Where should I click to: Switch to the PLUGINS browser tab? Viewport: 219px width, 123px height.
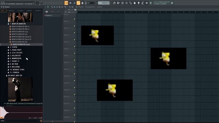click(x=20, y=11)
